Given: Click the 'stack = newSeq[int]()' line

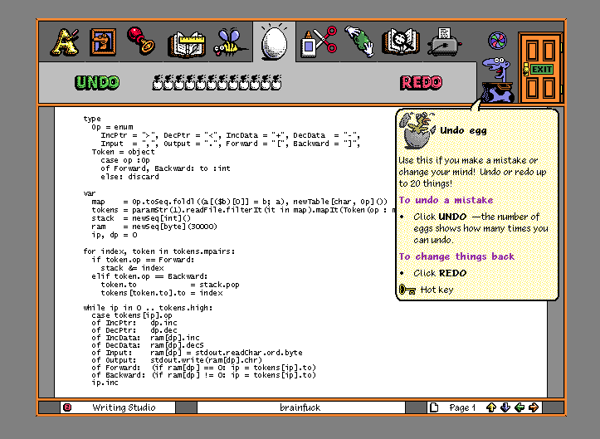Looking at the screenshot, I should pos(141,218).
